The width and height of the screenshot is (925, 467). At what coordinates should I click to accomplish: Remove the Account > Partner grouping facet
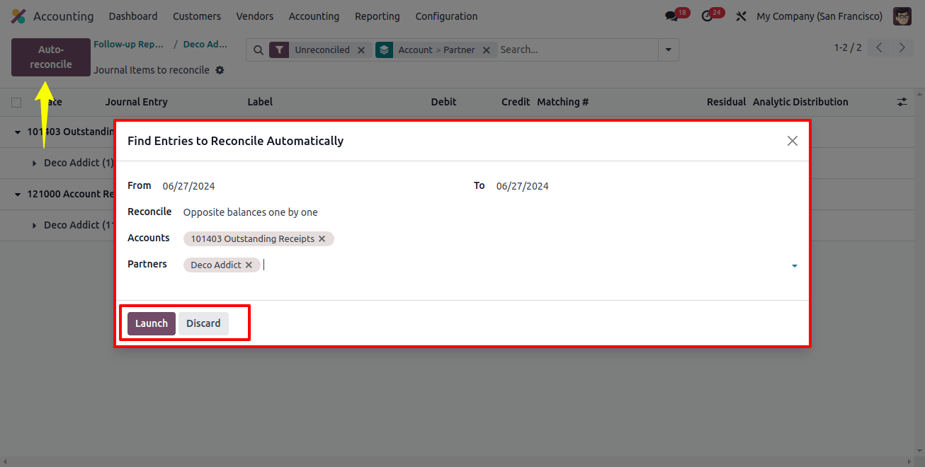pos(487,50)
